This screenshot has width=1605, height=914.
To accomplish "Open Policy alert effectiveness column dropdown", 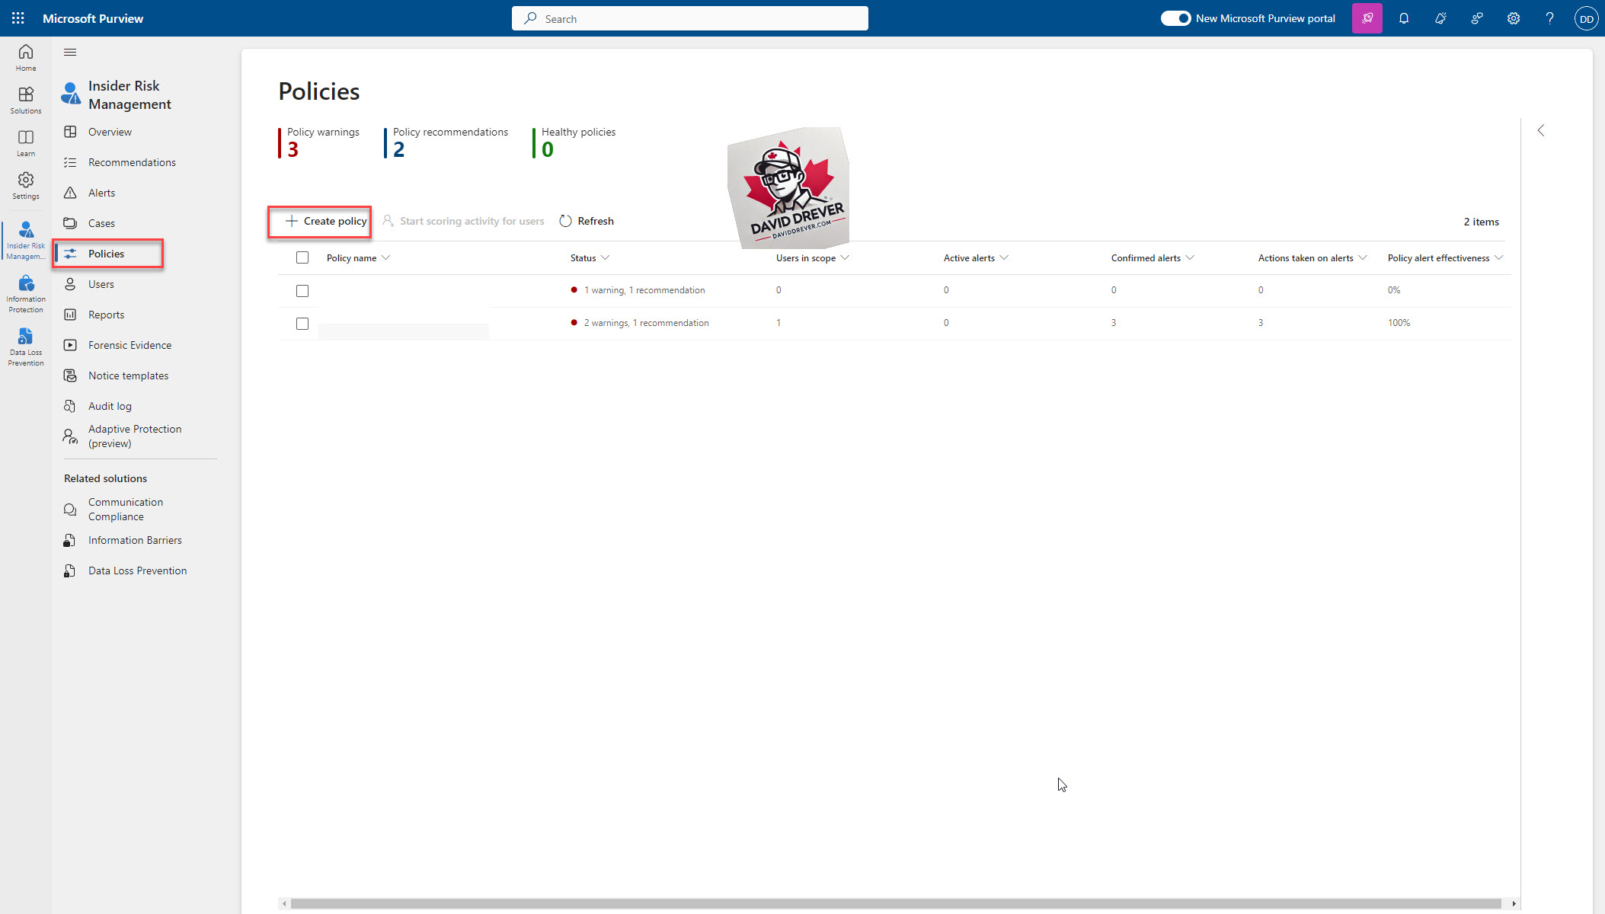I will pyautogui.click(x=1498, y=257).
